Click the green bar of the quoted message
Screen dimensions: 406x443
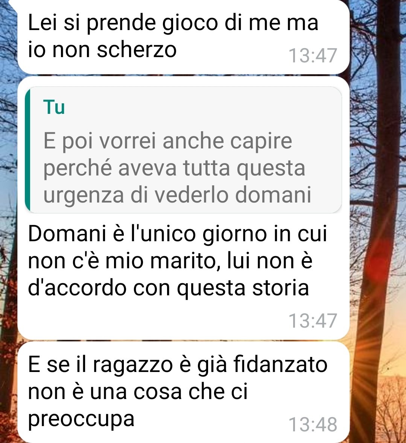pos(27,150)
